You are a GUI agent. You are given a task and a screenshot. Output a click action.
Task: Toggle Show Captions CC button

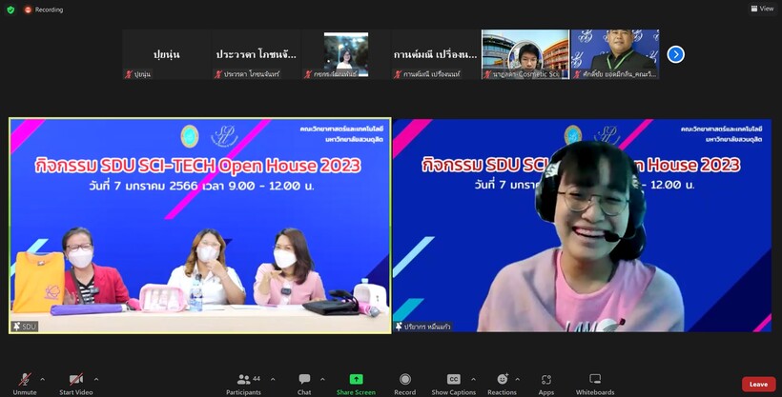coord(453,384)
